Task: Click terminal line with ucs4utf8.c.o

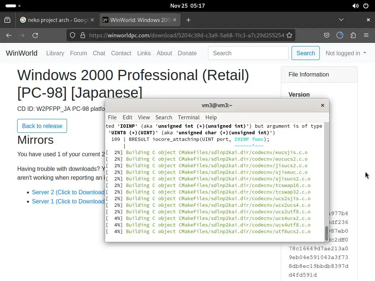Action: [208, 225]
